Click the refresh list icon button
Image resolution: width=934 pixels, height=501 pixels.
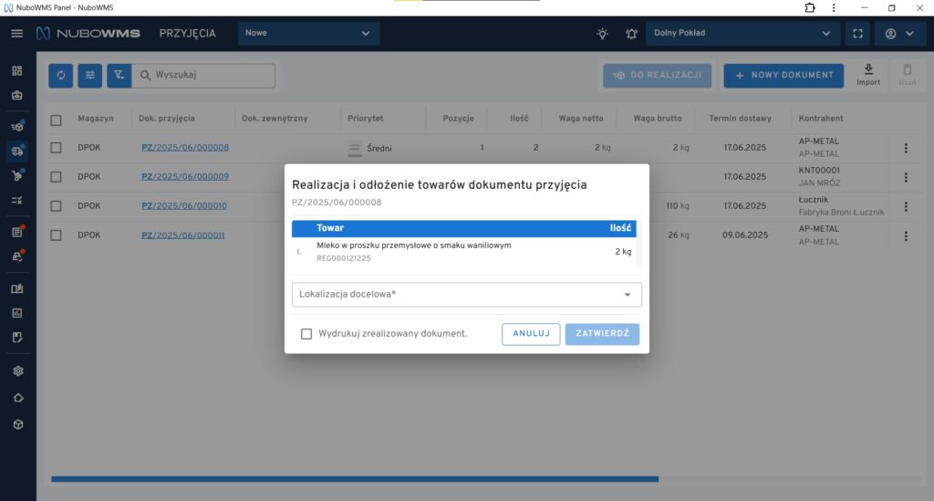pos(61,76)
